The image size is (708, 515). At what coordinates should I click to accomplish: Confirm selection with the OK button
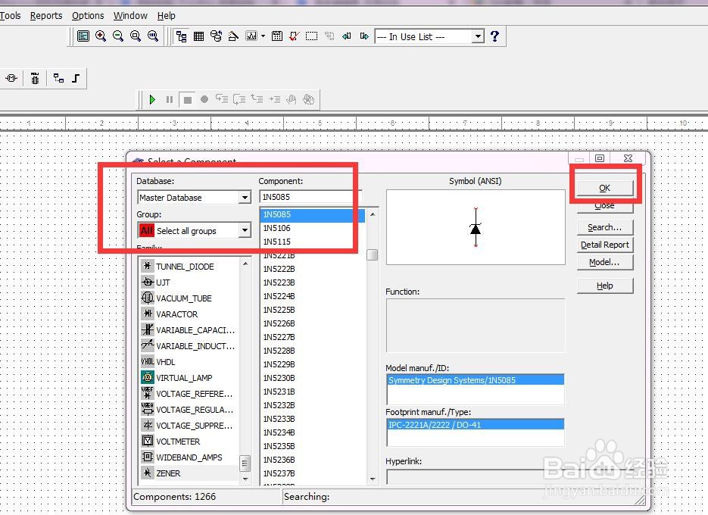coord(604,188)
